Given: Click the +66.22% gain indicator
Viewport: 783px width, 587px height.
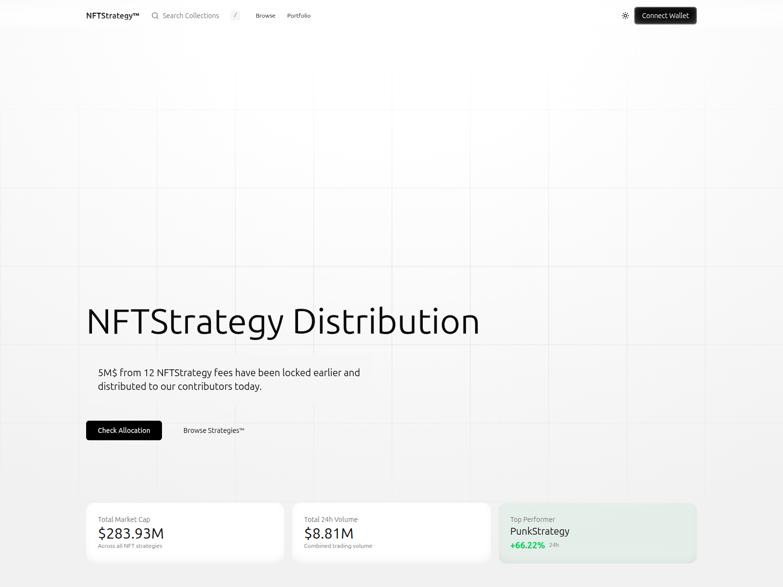Looking at the screenshot, I should coord(527,545).
